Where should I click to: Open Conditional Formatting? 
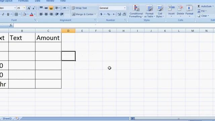[x=136, y=11]
